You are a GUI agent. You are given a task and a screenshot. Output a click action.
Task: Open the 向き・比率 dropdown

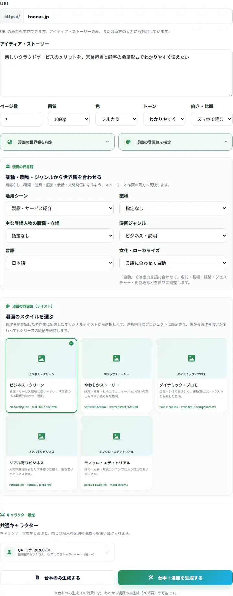[212, 119]
